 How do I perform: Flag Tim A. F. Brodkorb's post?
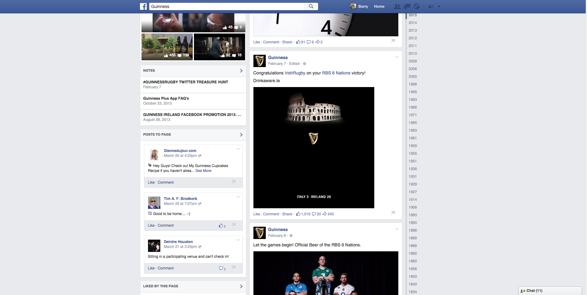point(234,225)
